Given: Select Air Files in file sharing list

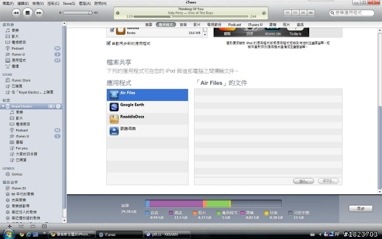Looking at the screenshot, I should pos(147,95).
